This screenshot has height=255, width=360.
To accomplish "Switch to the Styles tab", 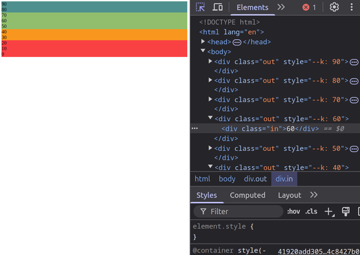I will tap(207, 195).
